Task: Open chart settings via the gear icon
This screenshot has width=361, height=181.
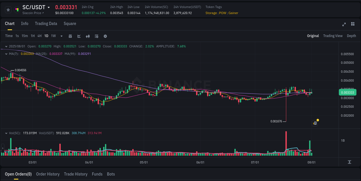Action: pyautogui.click(x=105, y=36)
